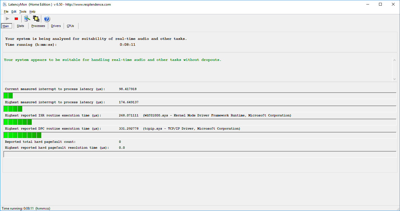Screen dimensions: 400x211
Task: Click the current latency value 98.417918
Action: (x=128, y=89)
